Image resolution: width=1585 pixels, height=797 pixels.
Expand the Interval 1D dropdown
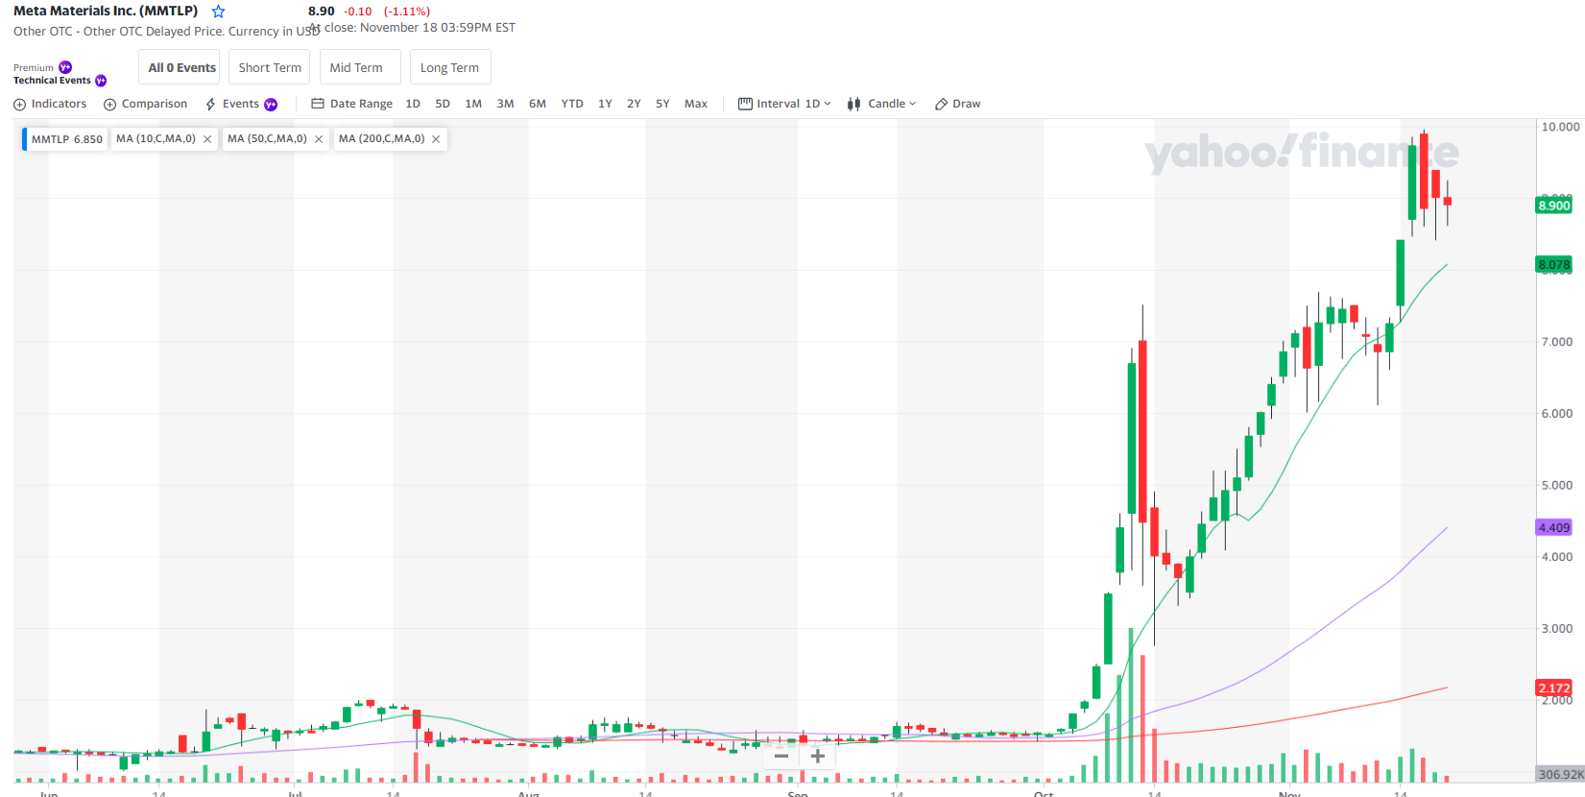784,104
